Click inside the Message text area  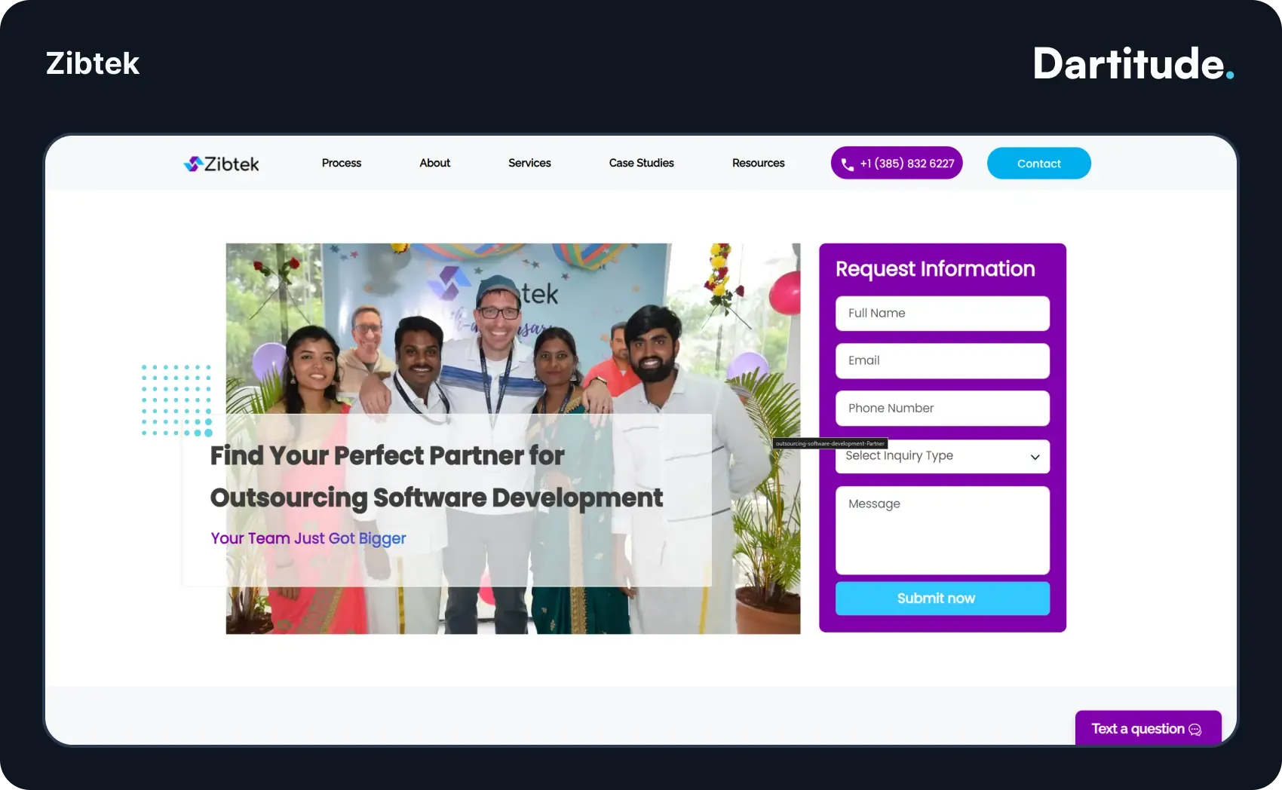pyautogui.click(x=943, y=531)
